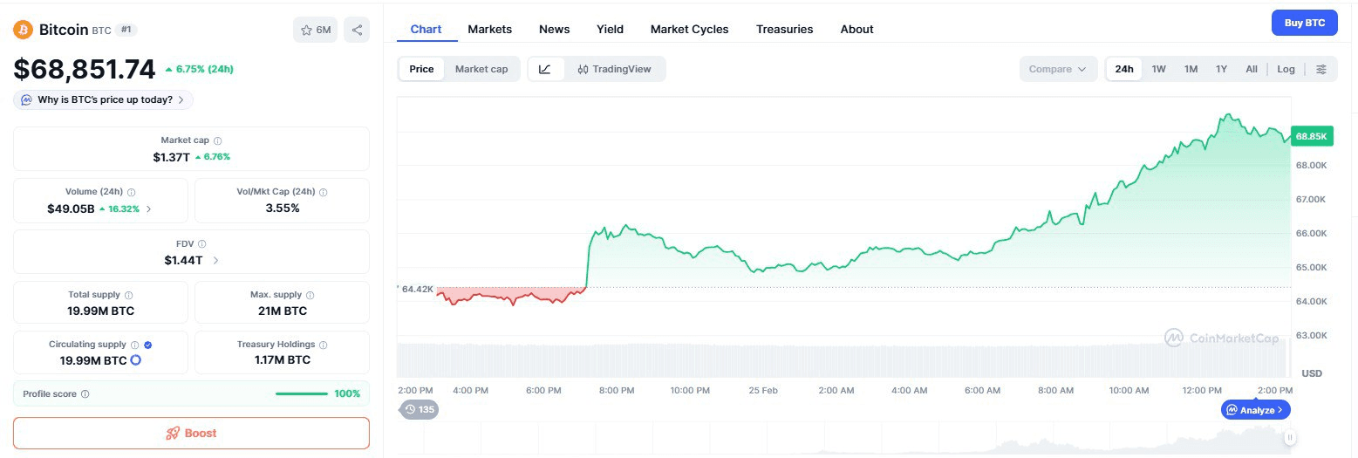Click the range slider handle below chart
1358x458 pixels.
click(1289, 438)
